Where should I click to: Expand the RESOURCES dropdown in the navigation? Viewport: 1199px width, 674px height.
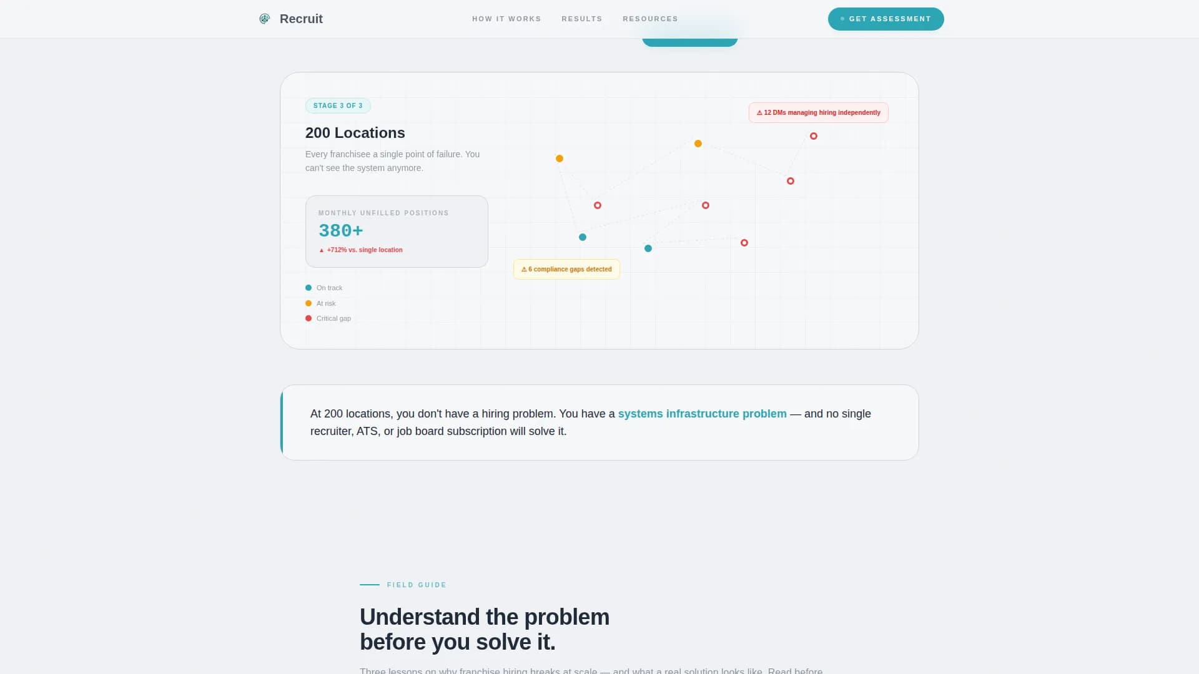click(650, 19)
